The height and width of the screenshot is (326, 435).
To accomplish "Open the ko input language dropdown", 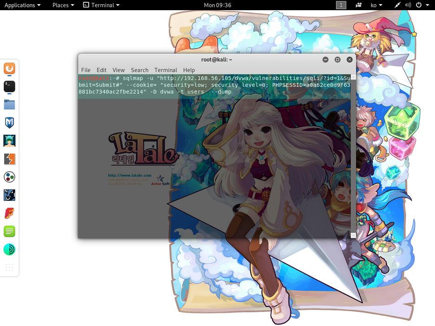I will tap(376, 5).
